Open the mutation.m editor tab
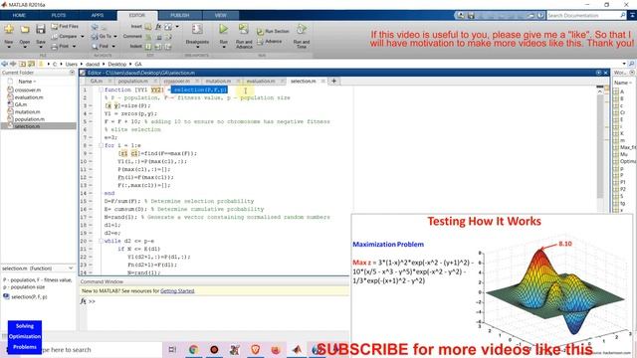This screenshot has width=637, height=358. click(218, 82)
